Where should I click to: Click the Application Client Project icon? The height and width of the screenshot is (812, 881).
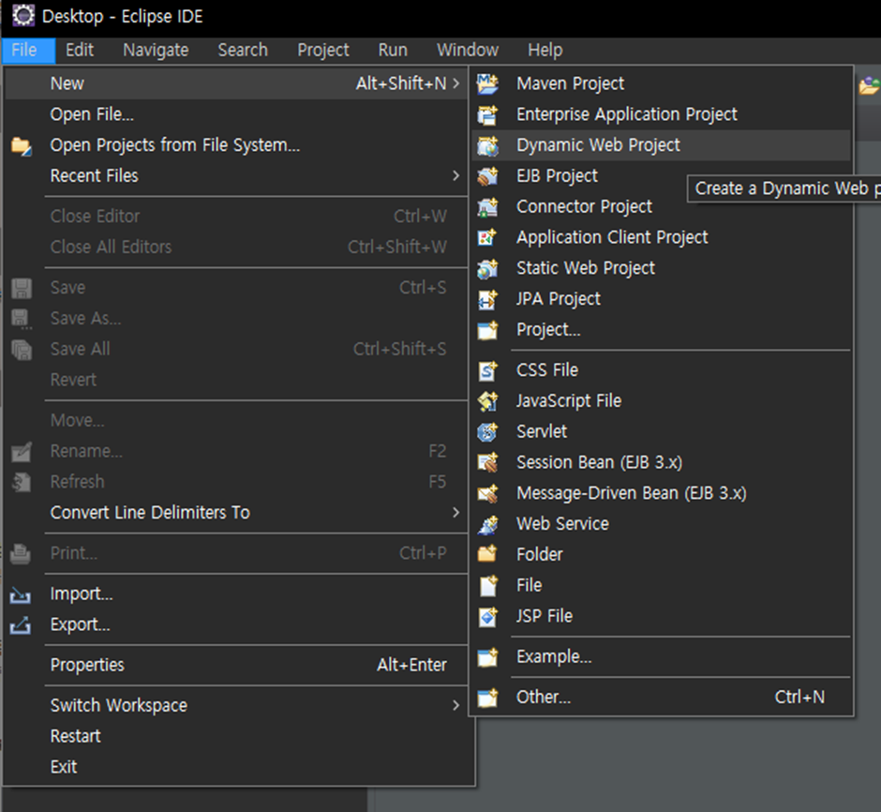point(487,237)
